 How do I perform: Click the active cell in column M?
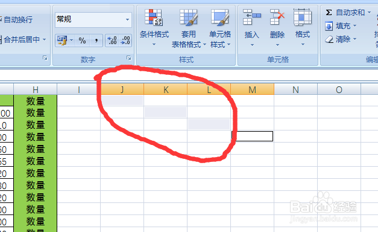(x=253, y=137)
